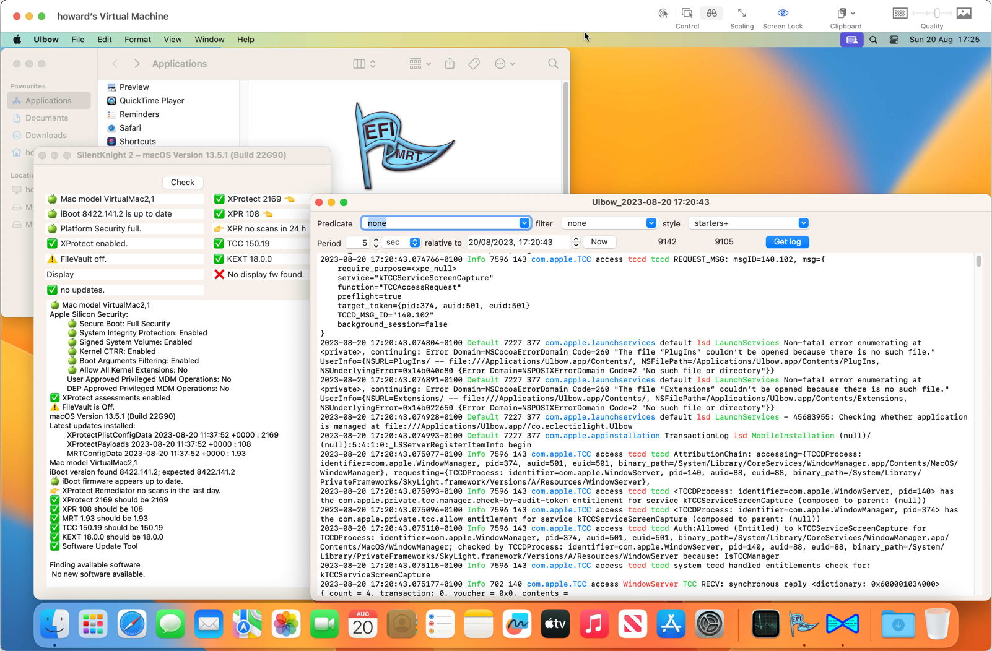Open System Settings from the Dock
Viewport: 992px width, 651px height.
[x=710, y=624]
